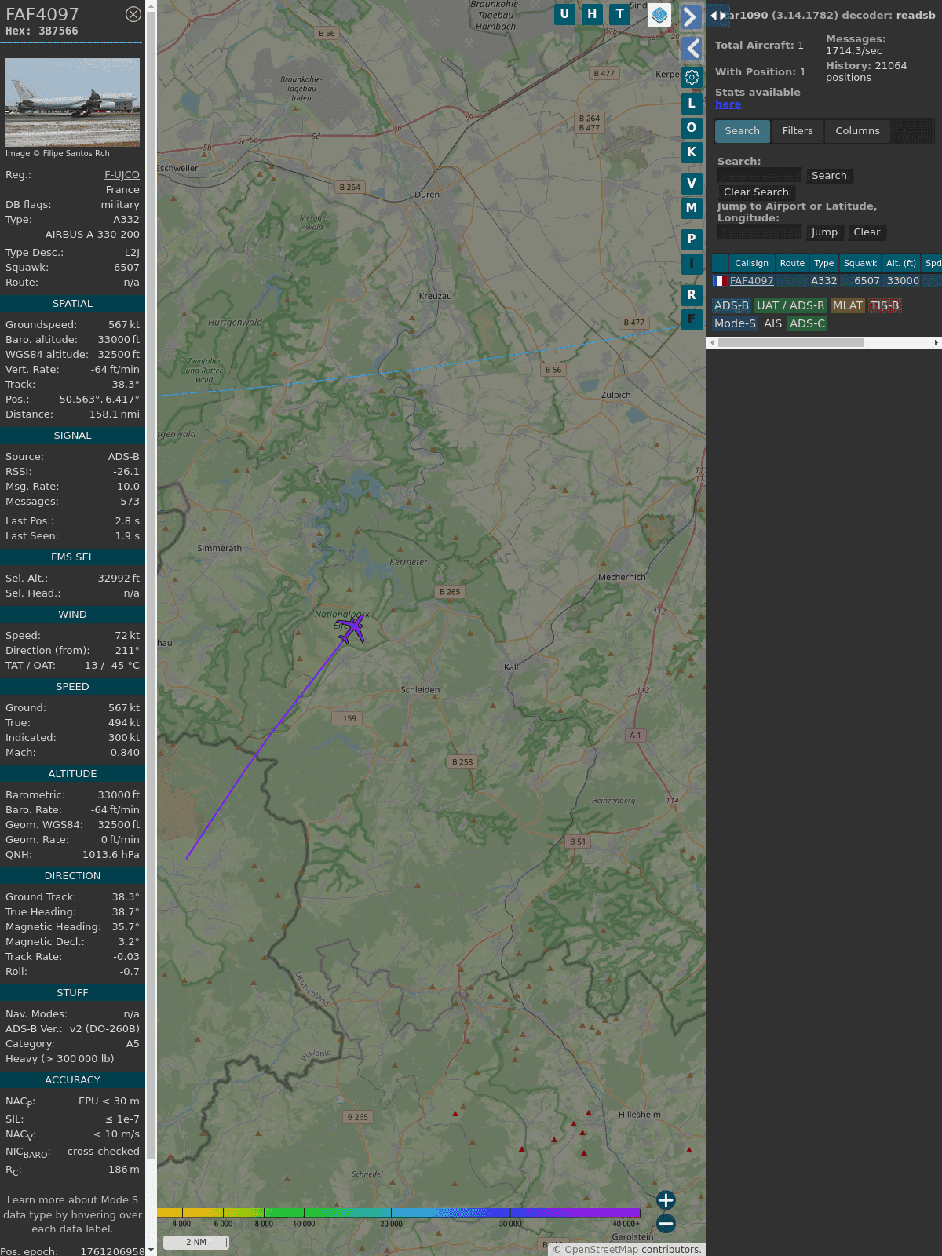This screenshot has height=1256, width=942.
Task: Toggle the T map button
Action: pos(620,14)
